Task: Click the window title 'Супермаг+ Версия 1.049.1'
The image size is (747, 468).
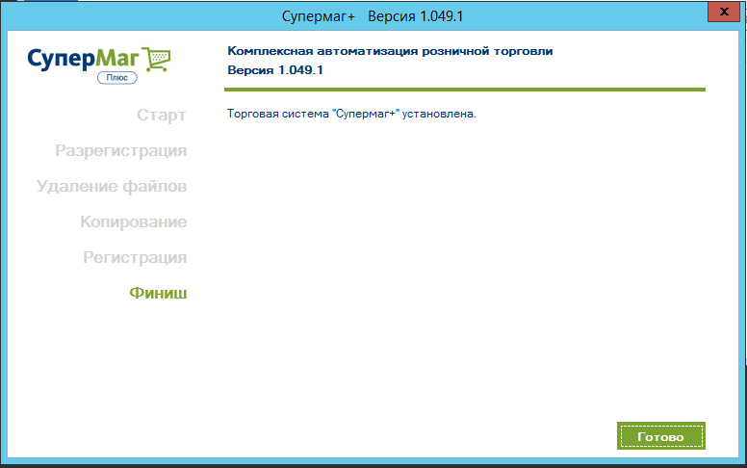Action: tap(373, 16)
